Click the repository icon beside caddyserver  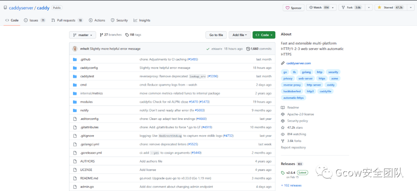coord(5,8)
